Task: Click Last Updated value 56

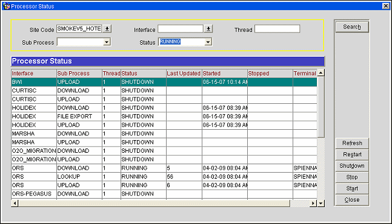Action: coord(184,177)
